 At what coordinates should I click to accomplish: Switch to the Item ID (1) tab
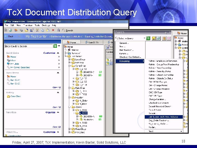(x=92, y=42)
